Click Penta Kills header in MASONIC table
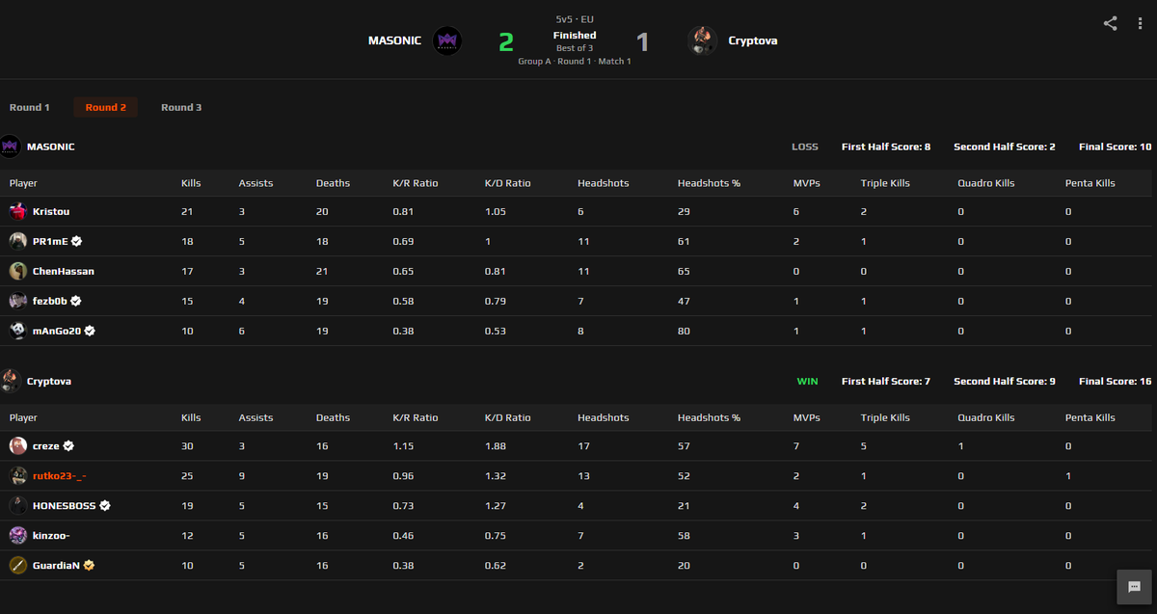 coord(1090,183)
